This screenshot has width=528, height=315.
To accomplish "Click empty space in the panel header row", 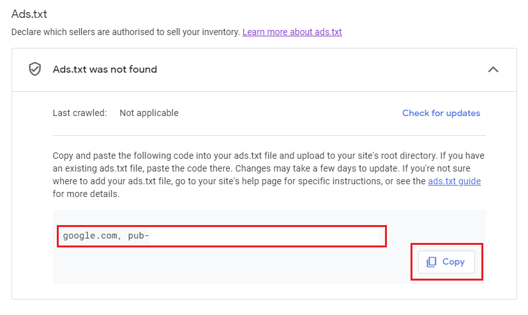I will tap(320, 70).
